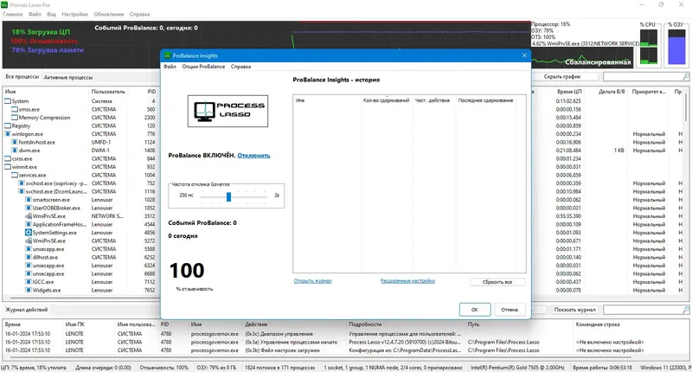Click the WmiPrvSE.exe icon with PID 3512
Image resolution: width=692 pixels, height=372 pixels.
[x=29, y=216]
